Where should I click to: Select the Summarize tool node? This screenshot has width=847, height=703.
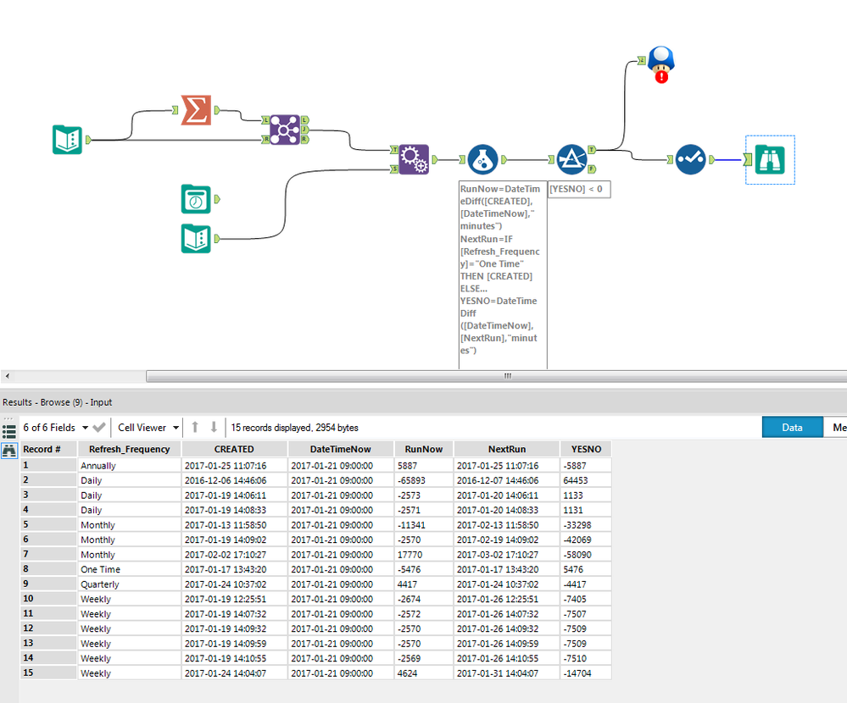(x=196, y=110)
